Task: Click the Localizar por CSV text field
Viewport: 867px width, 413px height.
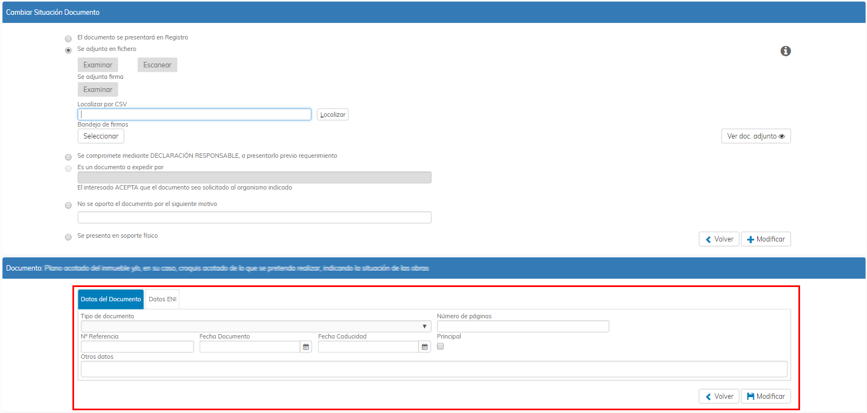Action: pyautogui.click(x=194, y=114)
